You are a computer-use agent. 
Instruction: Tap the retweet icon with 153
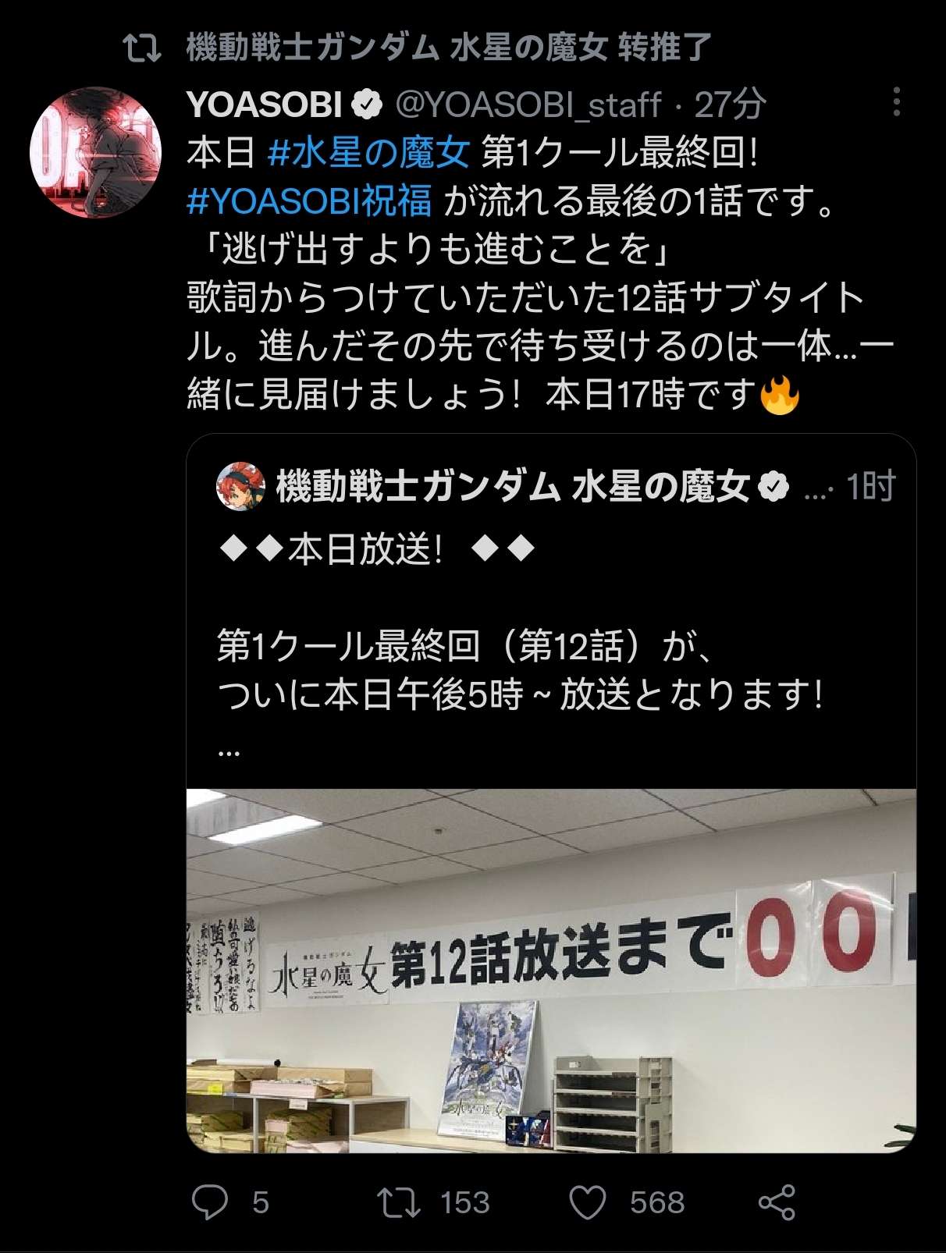399,1202
